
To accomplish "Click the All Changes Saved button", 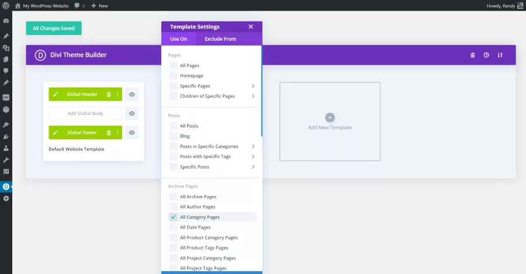I will click(x=54, y=28).
